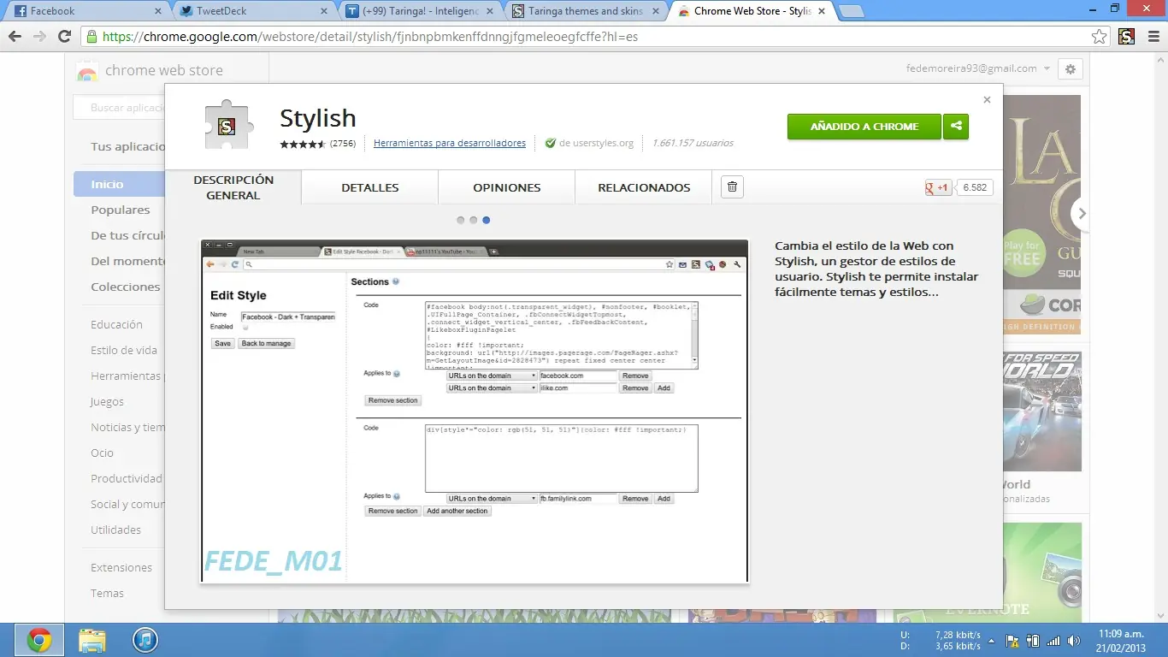This screenshot has width=1168, height=657.
Task: Launch iTunes from the taskbar
Action: [145, 640]
